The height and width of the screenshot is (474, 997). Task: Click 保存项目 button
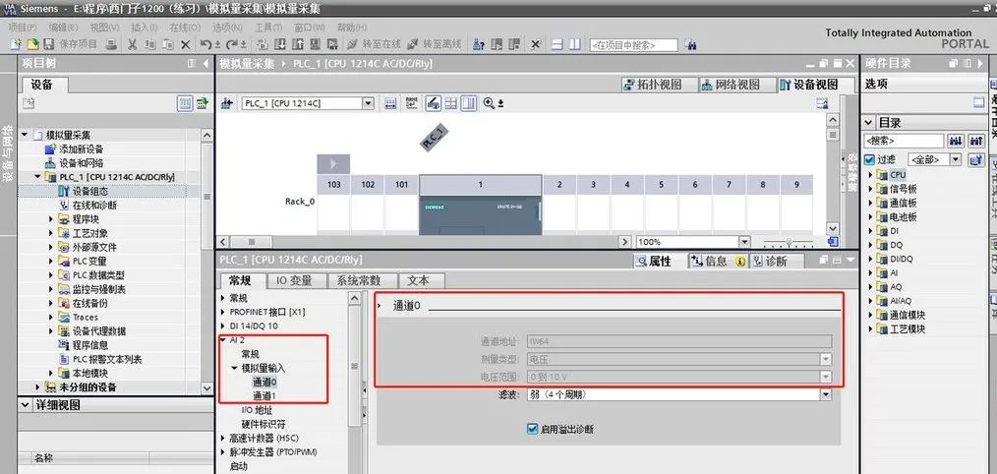pos(71,44)
